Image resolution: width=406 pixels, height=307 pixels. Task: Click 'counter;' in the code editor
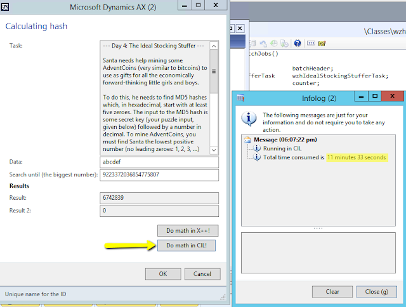pos(306,83)
